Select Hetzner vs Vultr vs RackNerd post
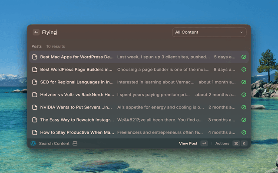 [x=76, y=95]
